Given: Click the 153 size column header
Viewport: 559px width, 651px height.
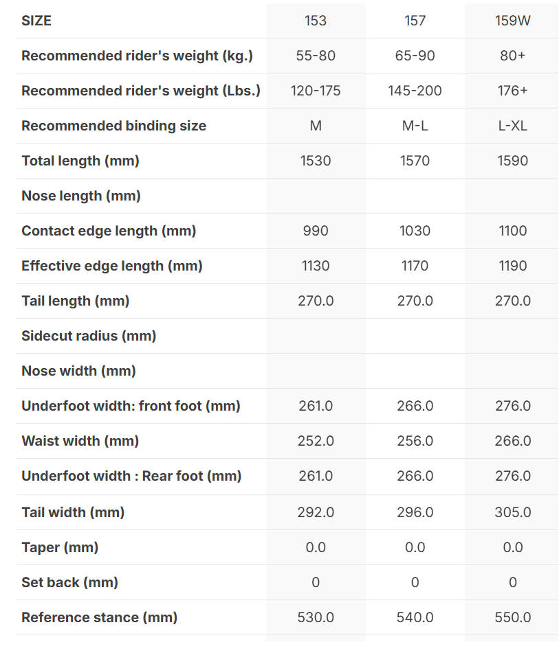Looking at the screenshot, I should click(x=316, y=21).
